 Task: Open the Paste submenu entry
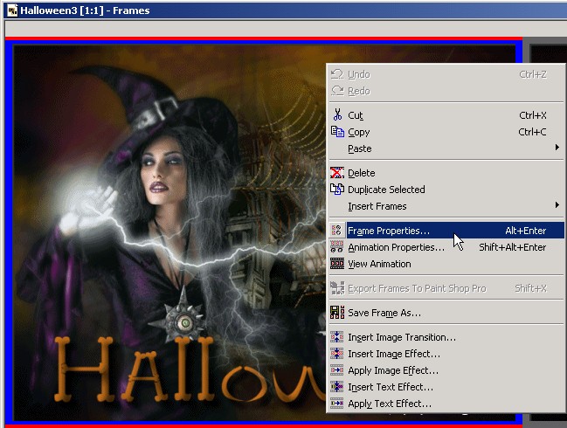446,148
